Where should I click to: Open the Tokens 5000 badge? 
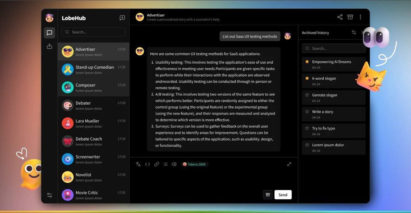pyautogui.click(x=194, y=164)
